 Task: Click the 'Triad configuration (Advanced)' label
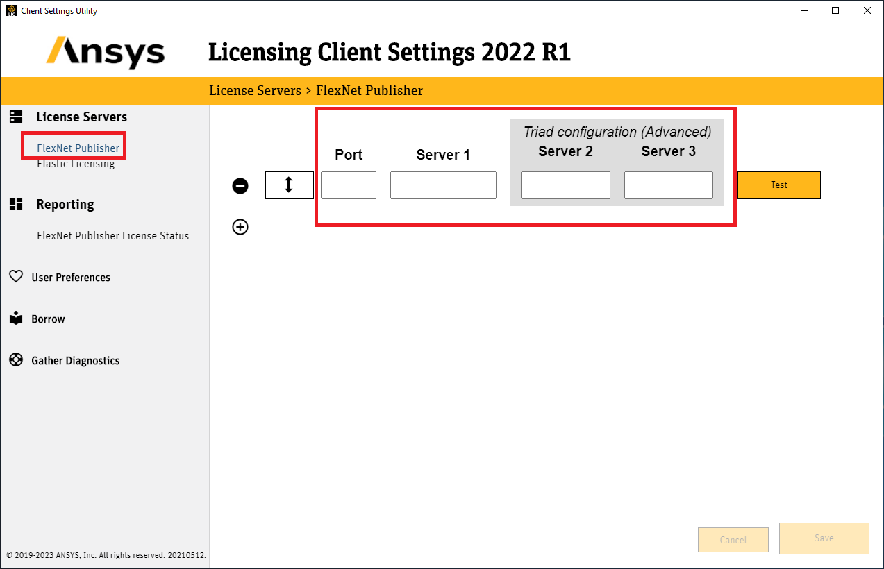coord(617,132)
